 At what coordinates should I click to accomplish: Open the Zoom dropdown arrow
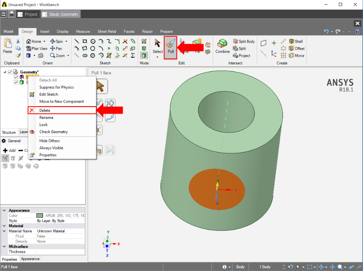[68, 56]
